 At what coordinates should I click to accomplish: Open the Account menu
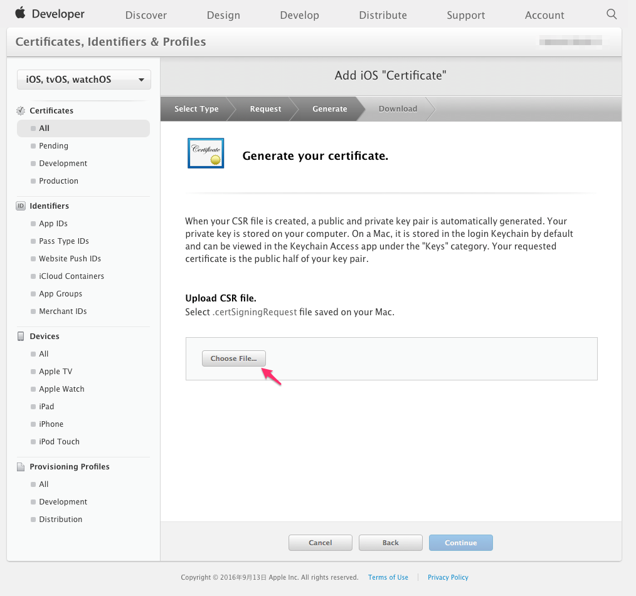[x=544, y=15]
